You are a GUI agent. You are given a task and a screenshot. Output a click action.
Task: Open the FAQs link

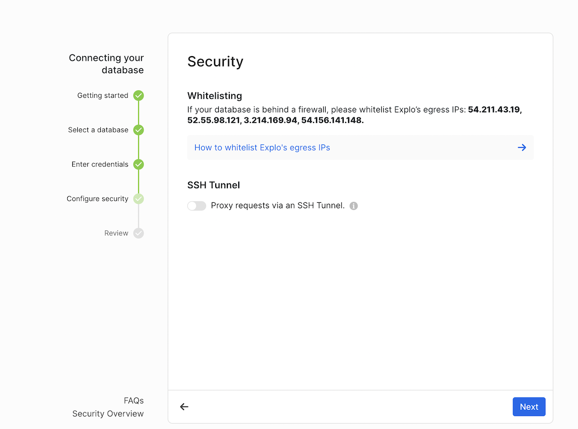(x=133, y=400)
